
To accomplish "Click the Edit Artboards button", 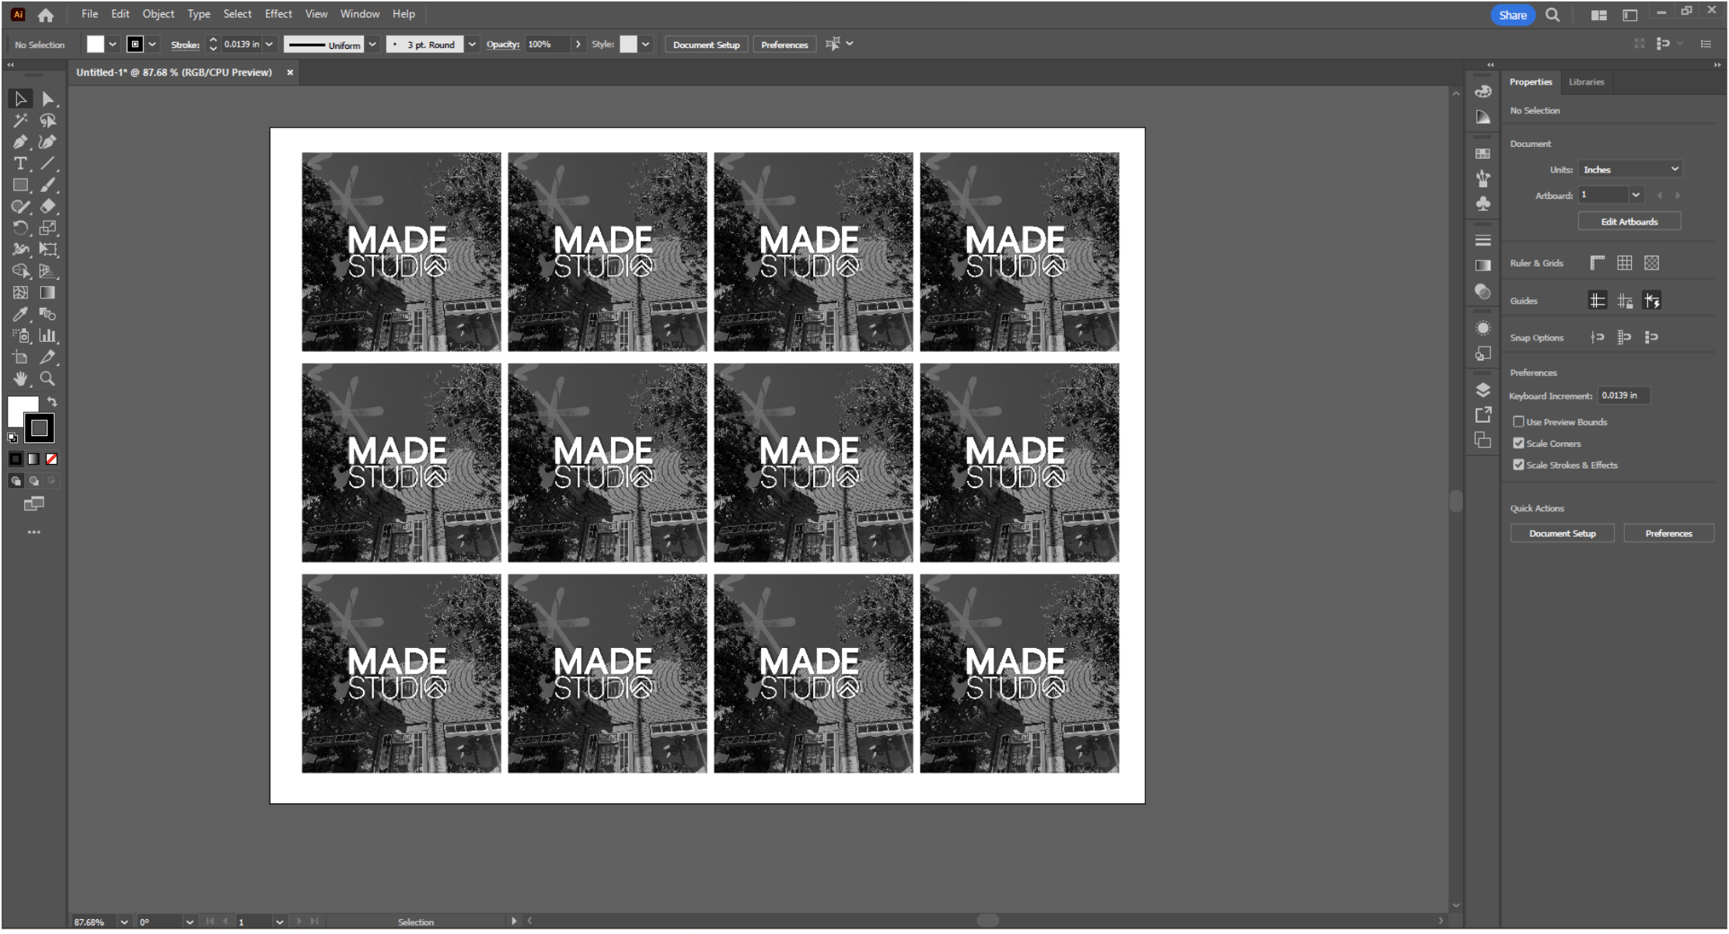I will coord(1629,222).
